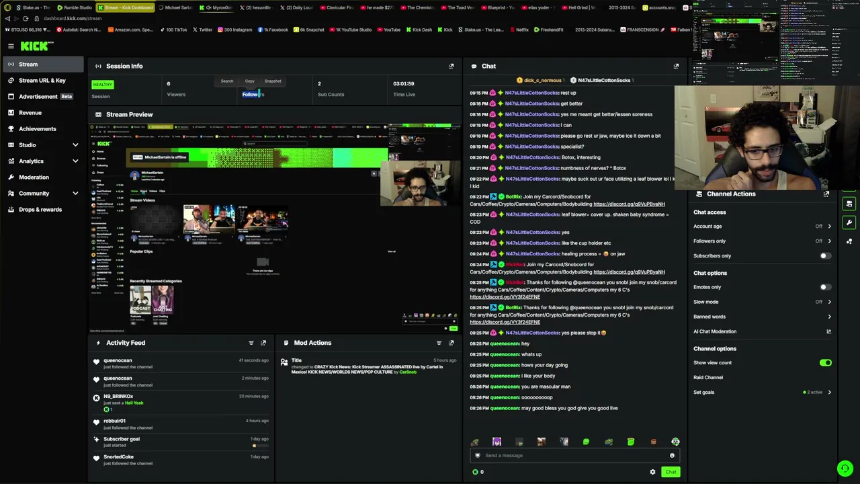Click the Drops & rewards sidebar icon
This screenshot has height=484, width=860.
(x=11, y=209)
